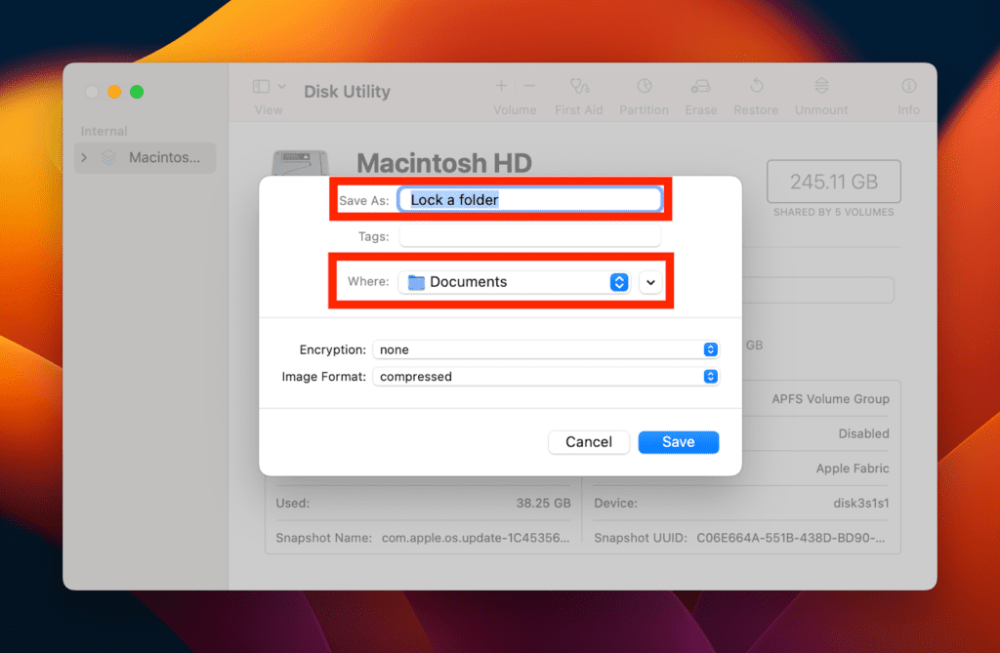Click the add Volume plus icon
This screenshot has width=1000, height=653.
click(x=501, y=86)
